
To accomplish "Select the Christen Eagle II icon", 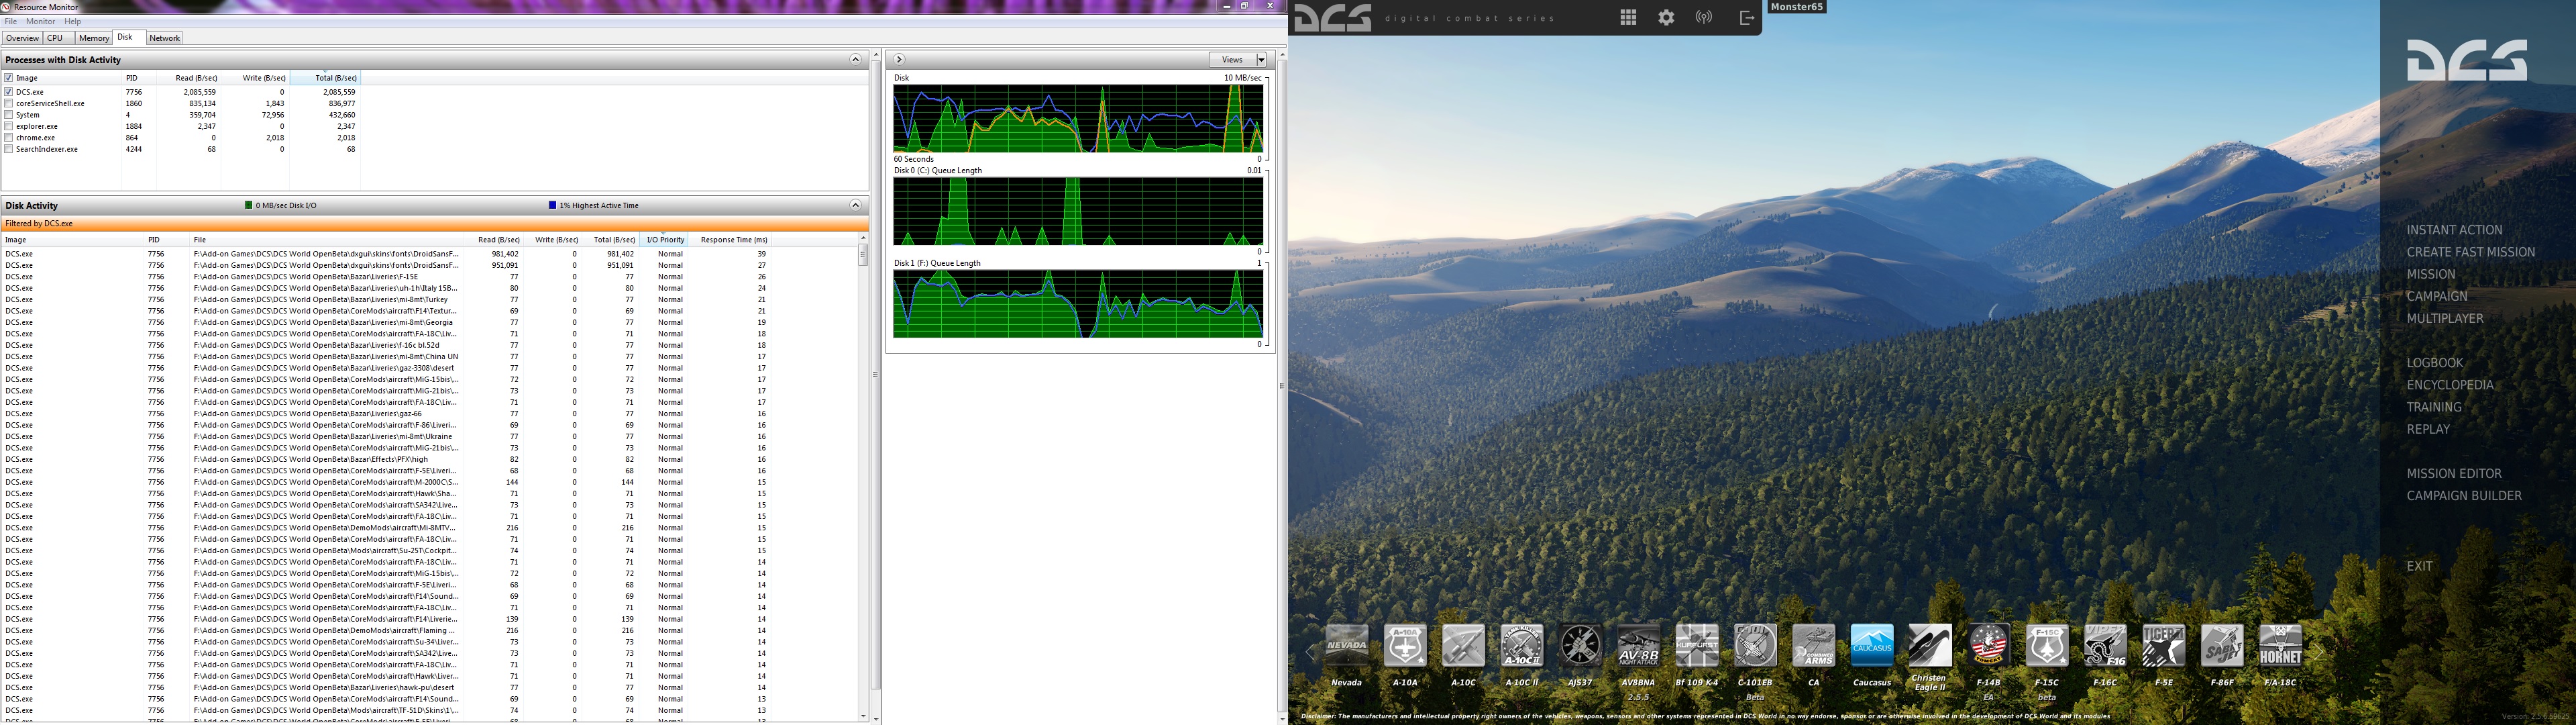I will pyautogui.click(x=1930, y=646).
